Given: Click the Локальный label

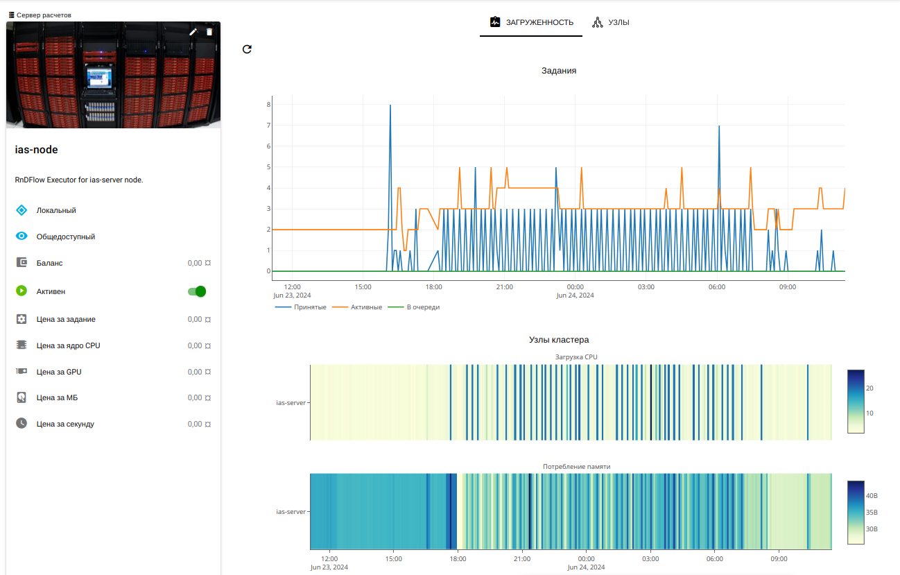Looking at the screenshot, I should (x=56, y=210).
